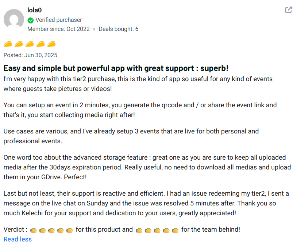Screen dimensions: 293x248
Task: Click last taco emoji before "for the team behind"
Action: (x=175, y=230)
